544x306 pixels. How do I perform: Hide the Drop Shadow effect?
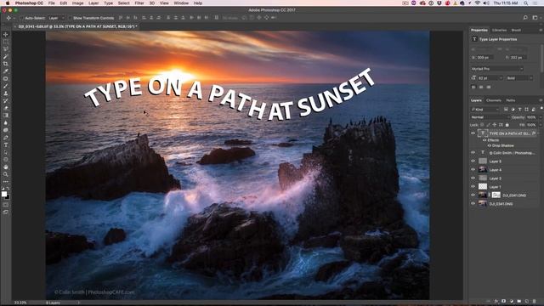[490, 145]
